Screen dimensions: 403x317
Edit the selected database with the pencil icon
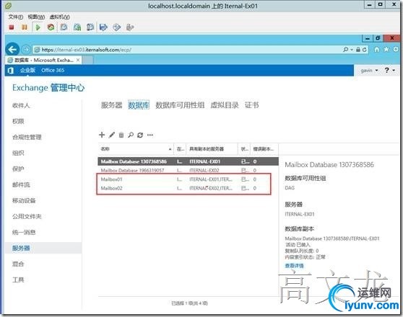pos(111,135)
